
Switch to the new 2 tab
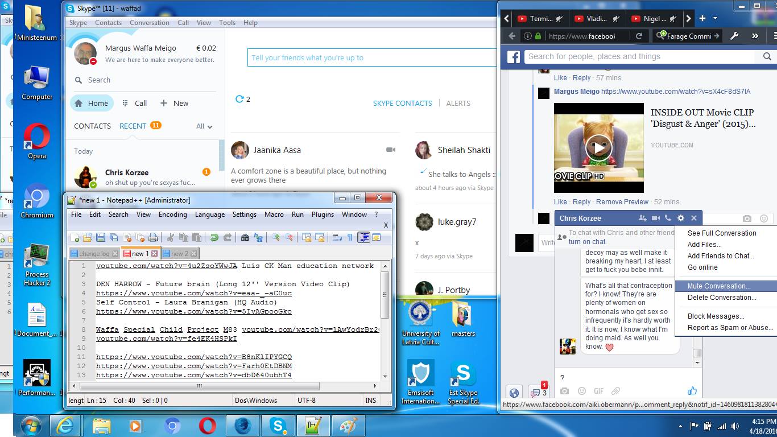pyautogui.click(x=180, y=254)
